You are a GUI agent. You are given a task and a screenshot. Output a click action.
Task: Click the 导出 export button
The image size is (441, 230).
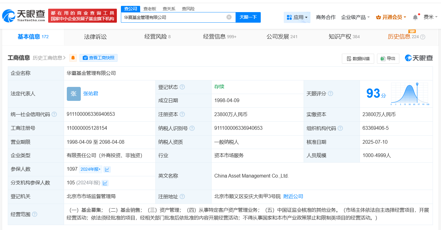tap(388, 59)
